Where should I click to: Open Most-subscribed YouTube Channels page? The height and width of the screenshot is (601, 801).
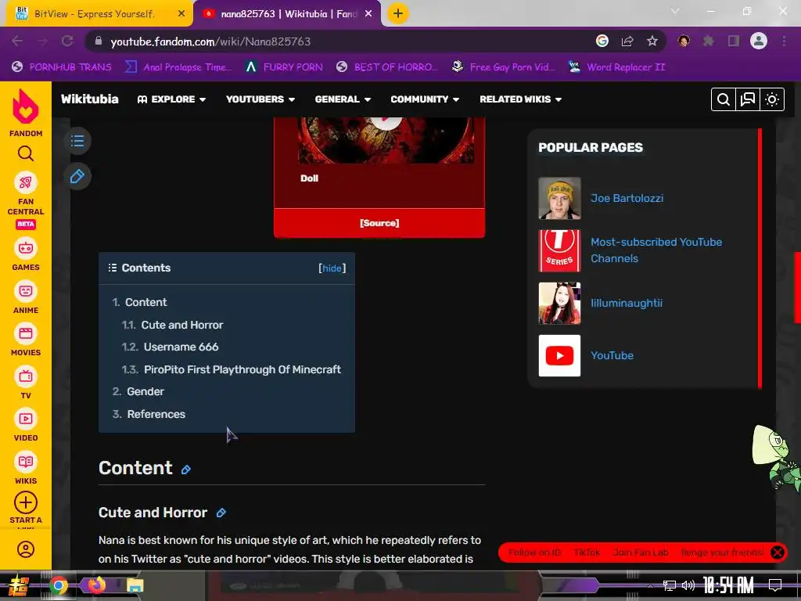[x=656, y=250]
